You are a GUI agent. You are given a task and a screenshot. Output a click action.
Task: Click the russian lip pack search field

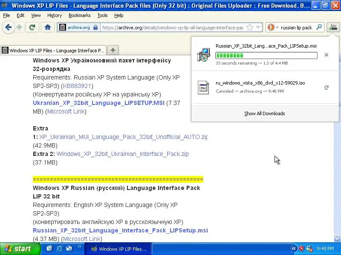click(x=297, y=28)
